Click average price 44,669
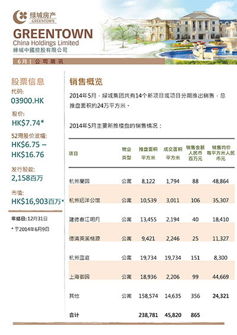The height and width of the screenshot is (335, 237). (220, 276)
